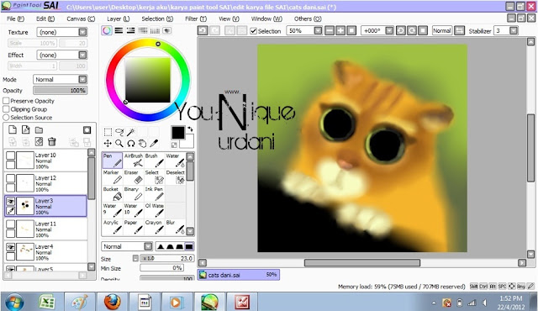Viewport: 538px width, 311px height.
Task: Open the Window menu
Action: coord(266,18)
